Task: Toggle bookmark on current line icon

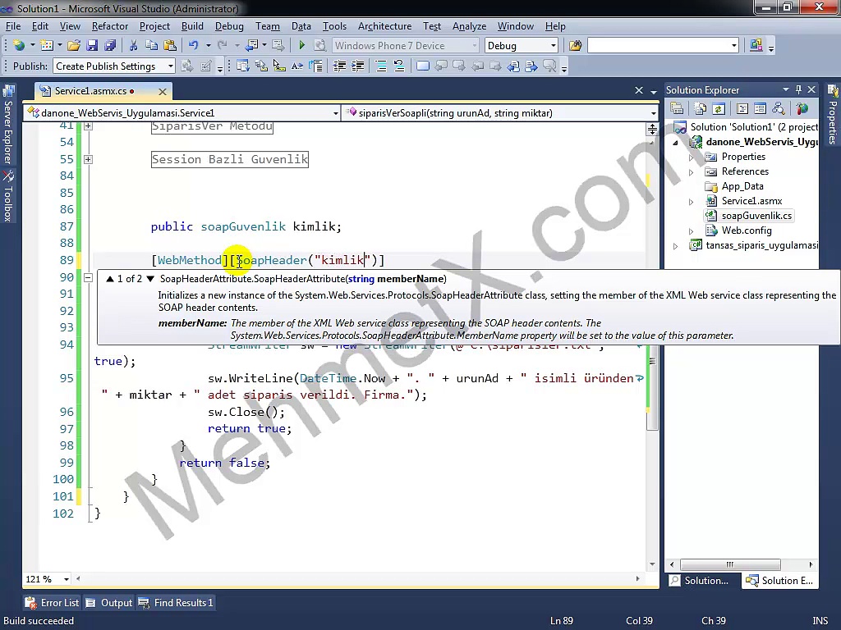Action: coord(423,66)
